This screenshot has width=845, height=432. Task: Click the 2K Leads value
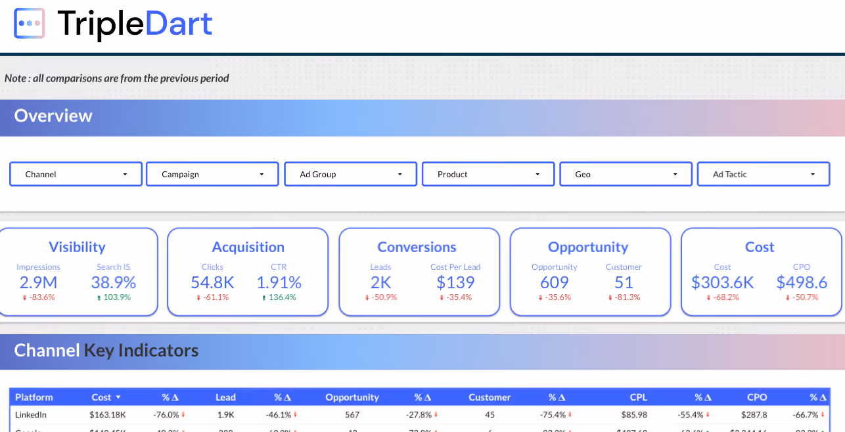(380, 282)
